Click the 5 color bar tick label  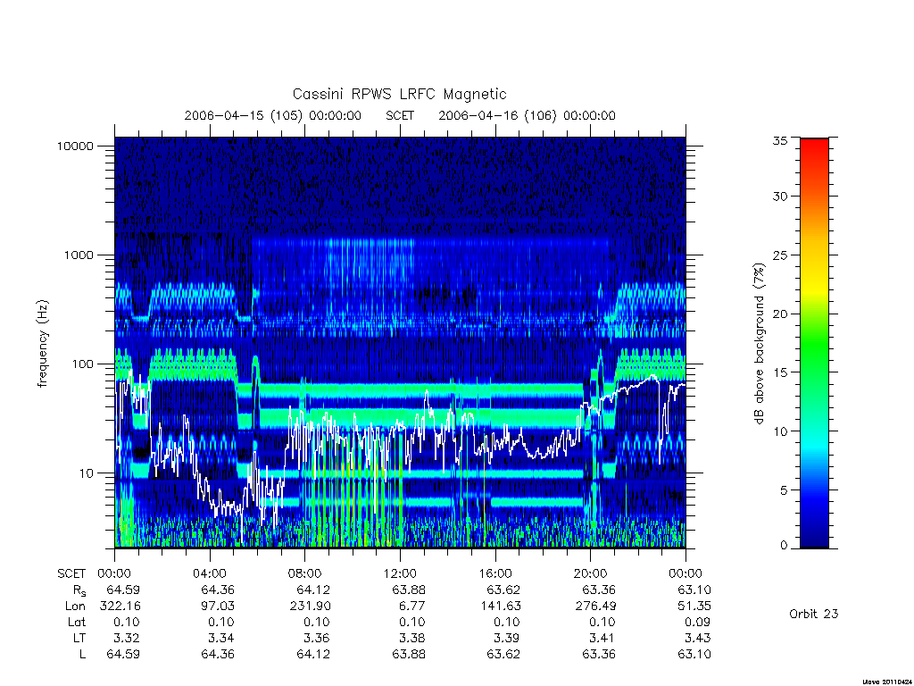coord(784,490)
